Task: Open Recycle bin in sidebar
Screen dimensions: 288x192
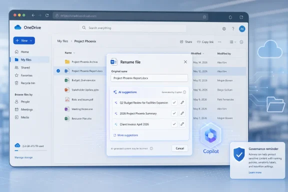Action: (25, 83)
